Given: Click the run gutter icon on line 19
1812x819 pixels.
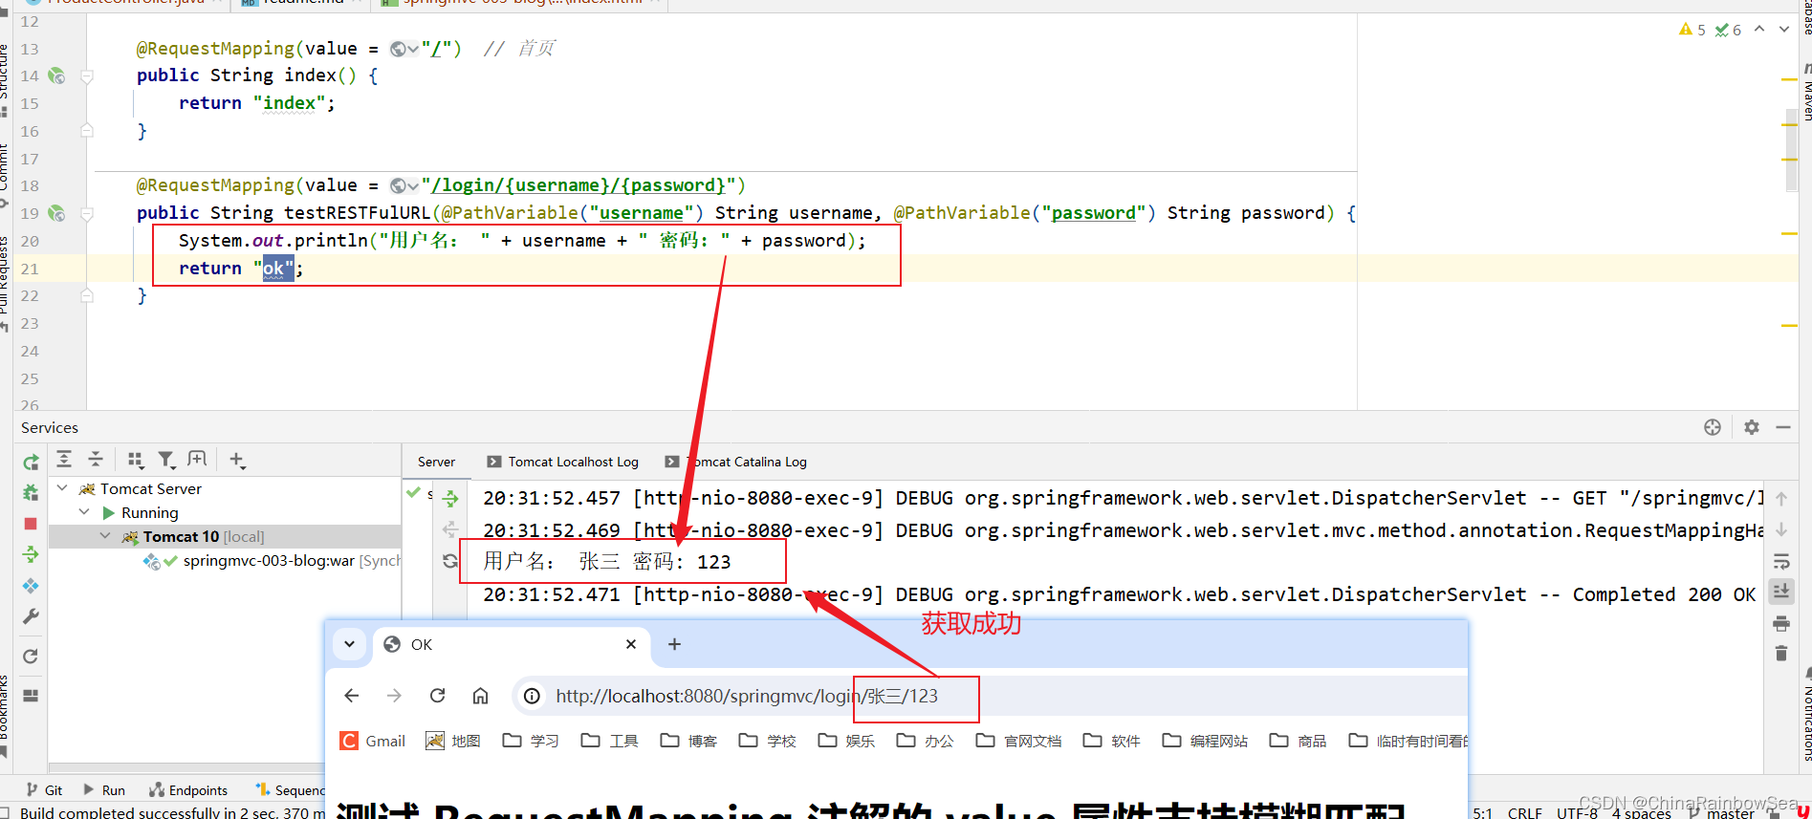Looking at the screenshot, I should point(56,213).
